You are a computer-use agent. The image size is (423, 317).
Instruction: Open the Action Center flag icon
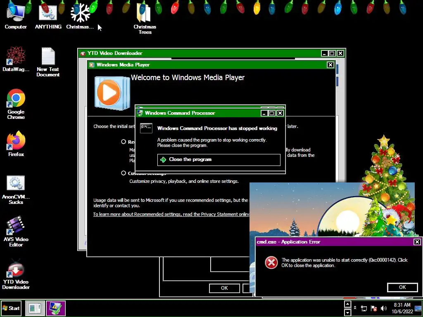[373, 308]
